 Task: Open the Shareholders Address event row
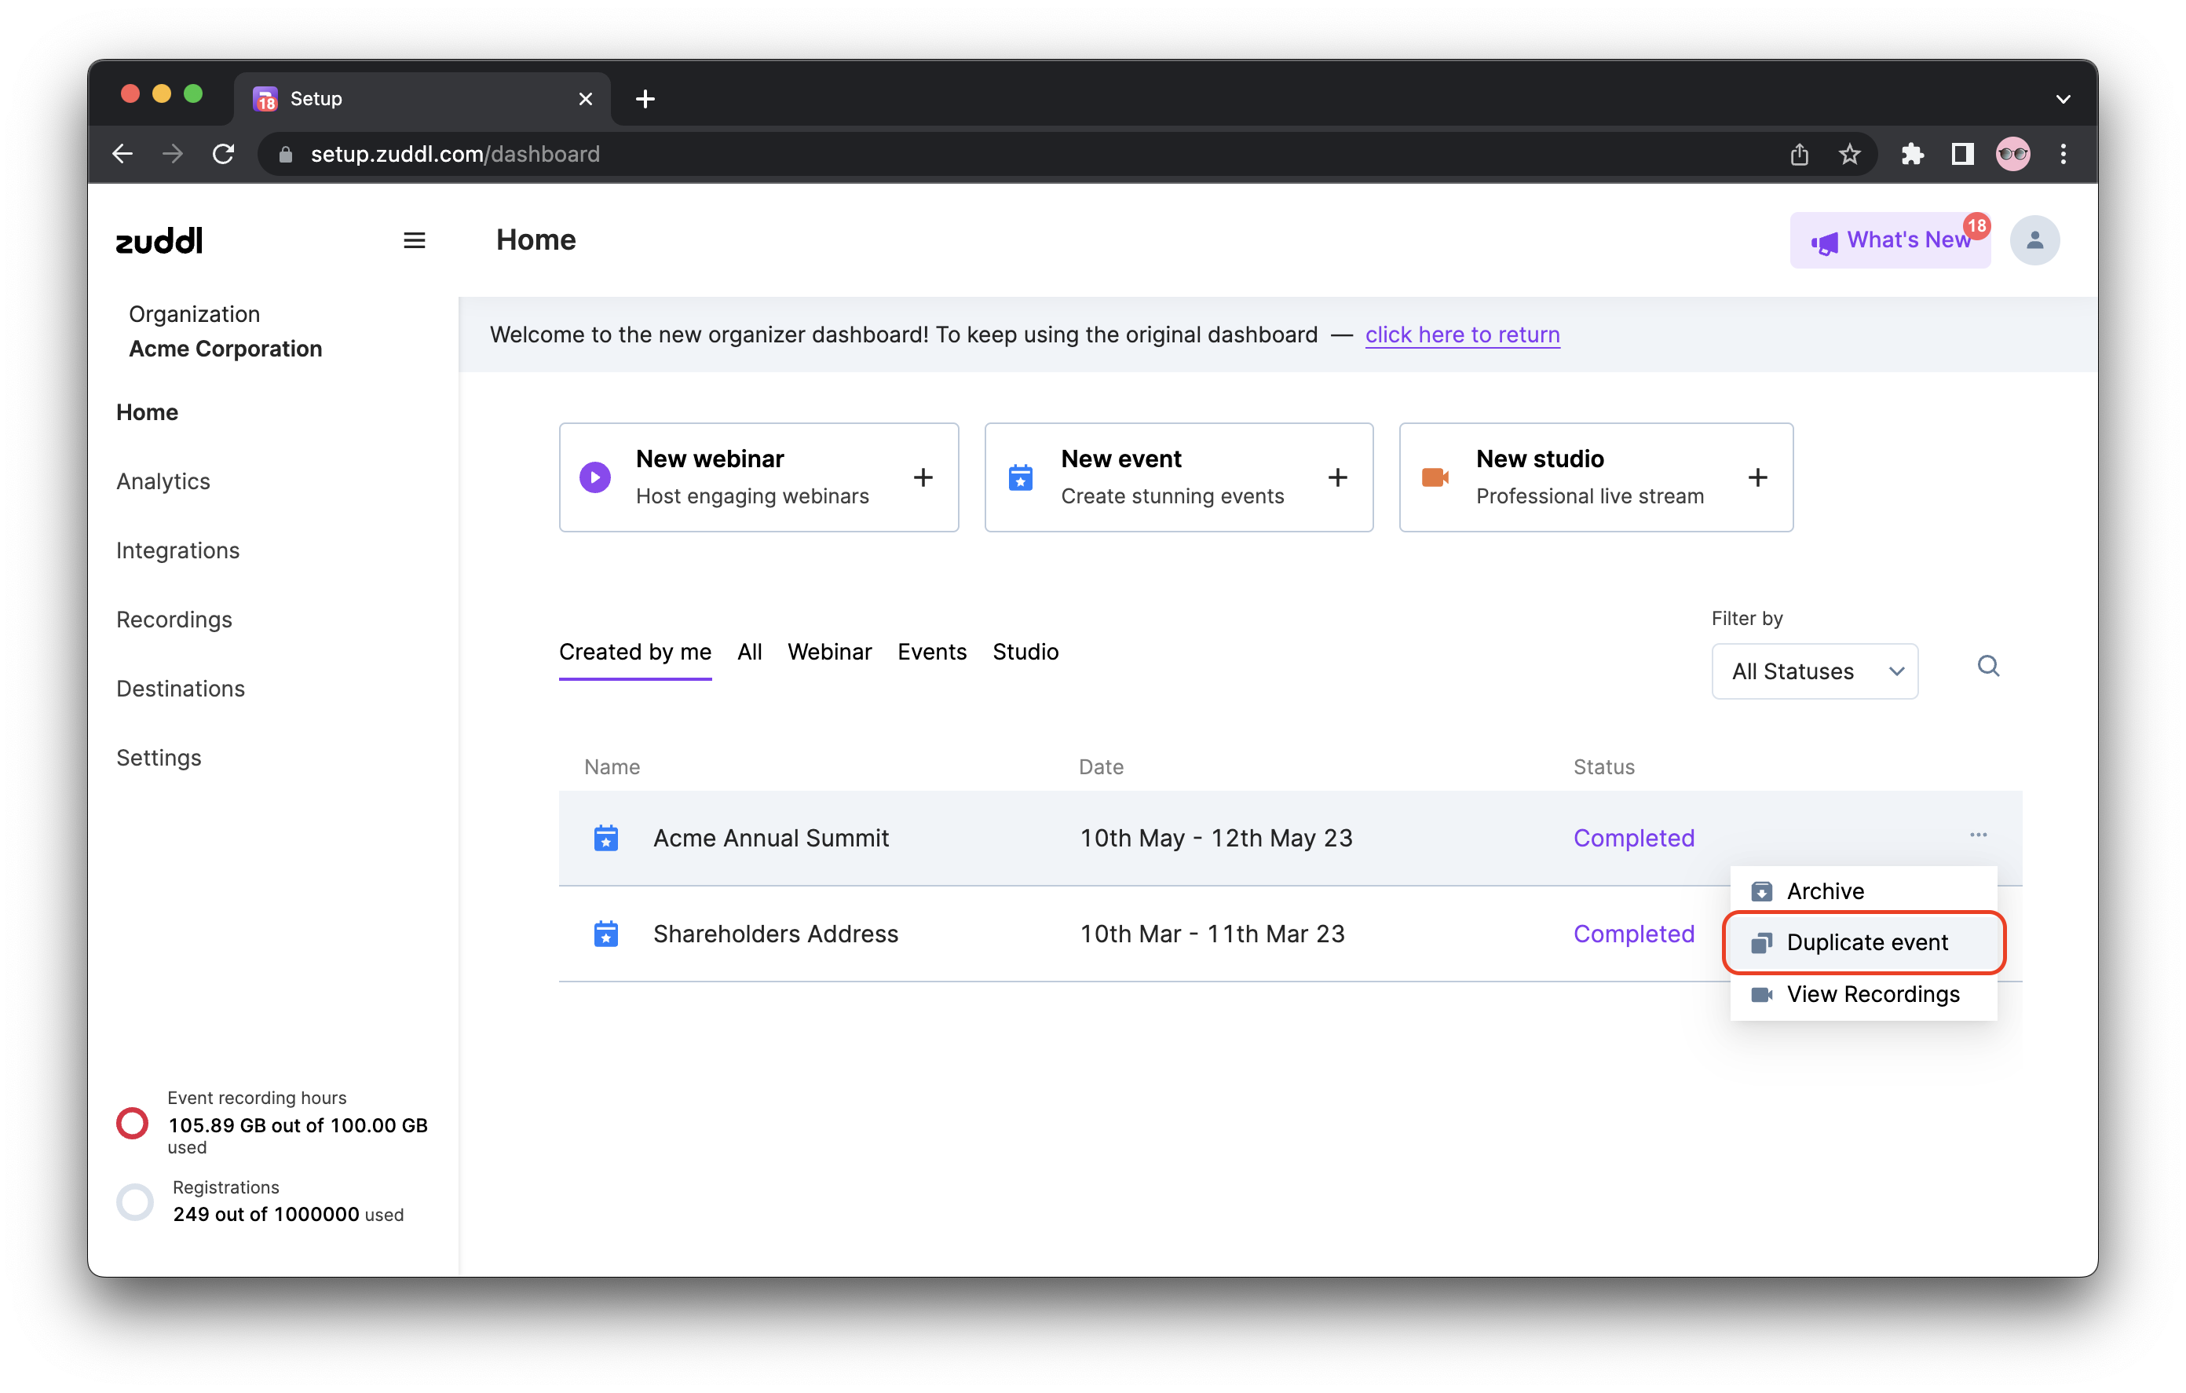point(775,934)
